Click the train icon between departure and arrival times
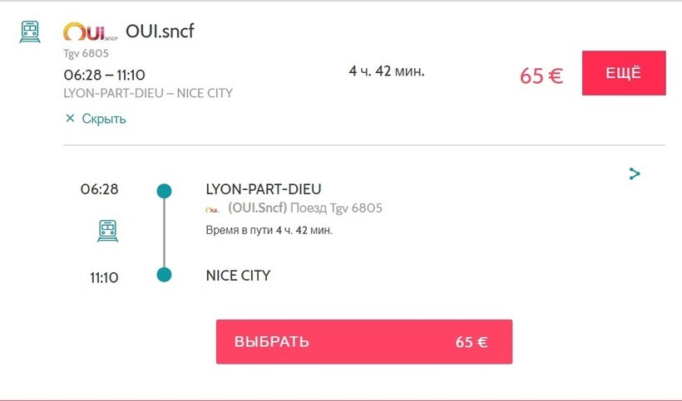 tap(106, 230)
